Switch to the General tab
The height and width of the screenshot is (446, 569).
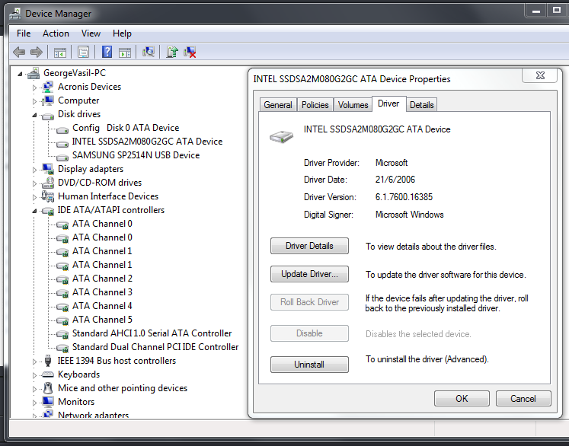[278, 105]
